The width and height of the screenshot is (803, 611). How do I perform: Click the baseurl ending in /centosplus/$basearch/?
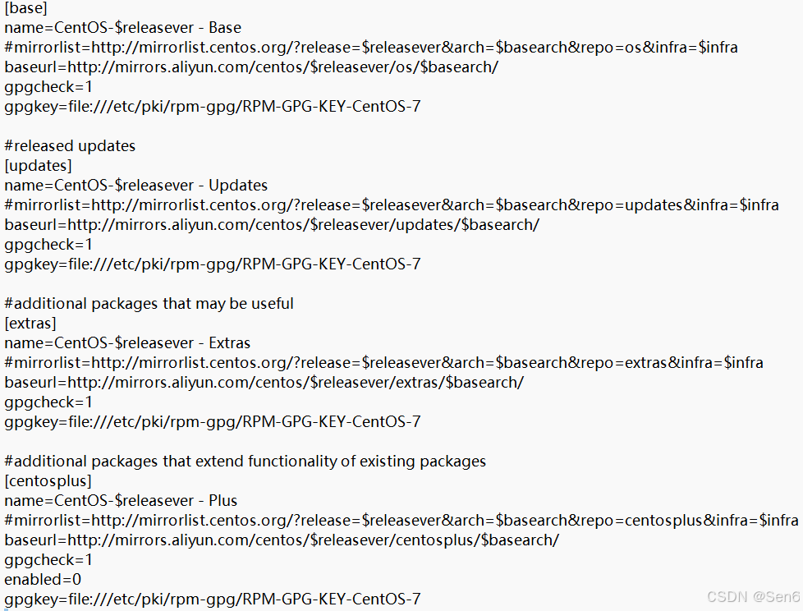click(282, 540)
